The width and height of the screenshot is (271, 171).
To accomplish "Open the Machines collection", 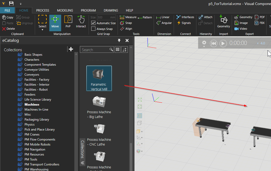I will click(32, 105).
